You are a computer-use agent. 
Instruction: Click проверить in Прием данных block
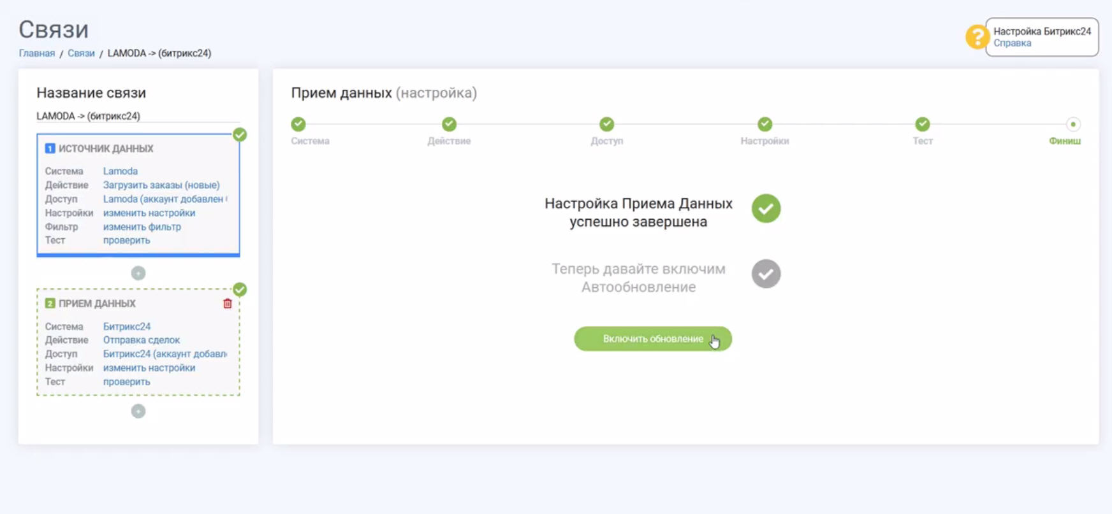point(127,382)
